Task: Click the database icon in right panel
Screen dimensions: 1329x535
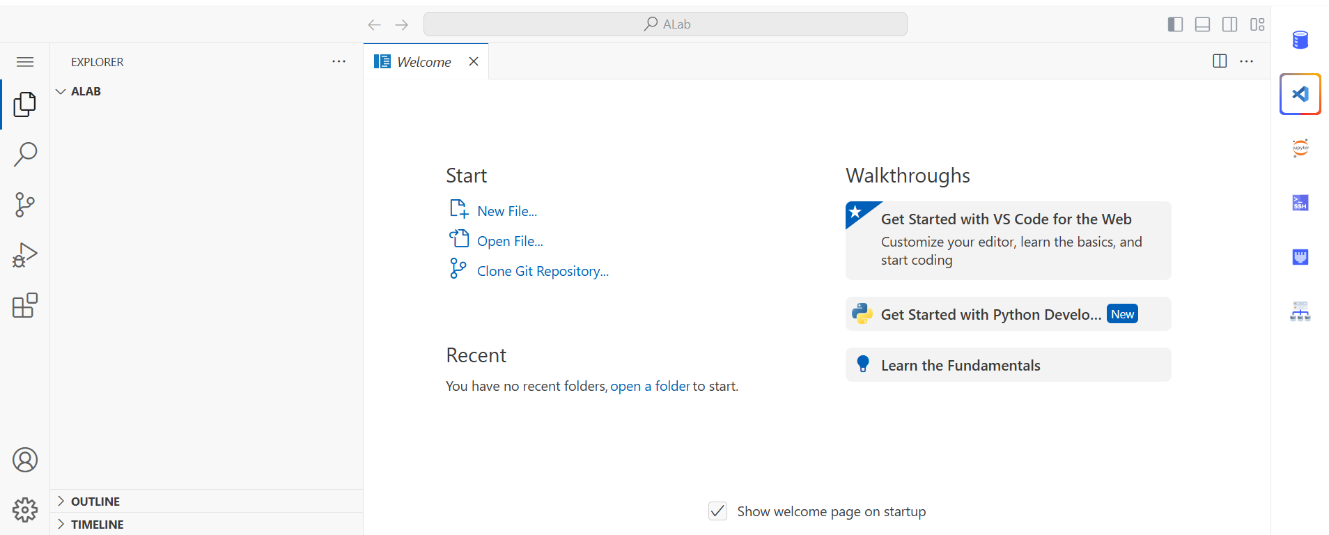Action: (x=1300, y=40)
